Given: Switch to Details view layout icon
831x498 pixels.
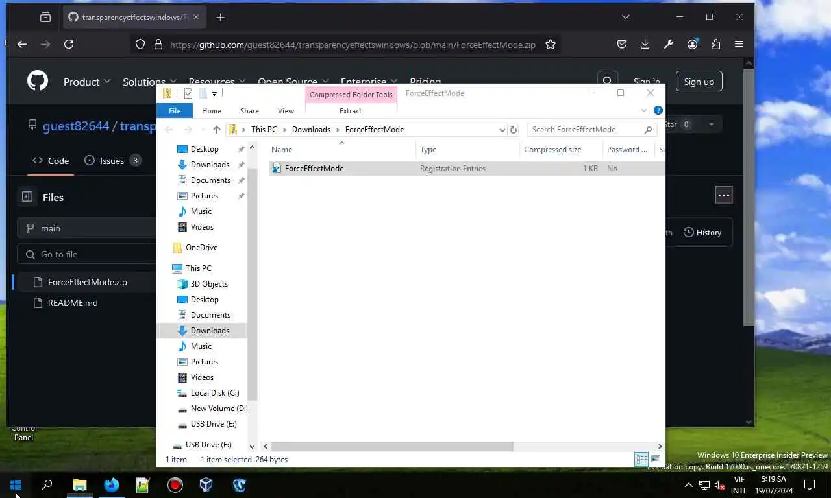Looking at the screenshot, I should point(641,460).
